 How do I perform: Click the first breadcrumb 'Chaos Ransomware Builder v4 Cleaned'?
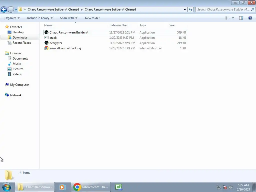tap(53, 9)
